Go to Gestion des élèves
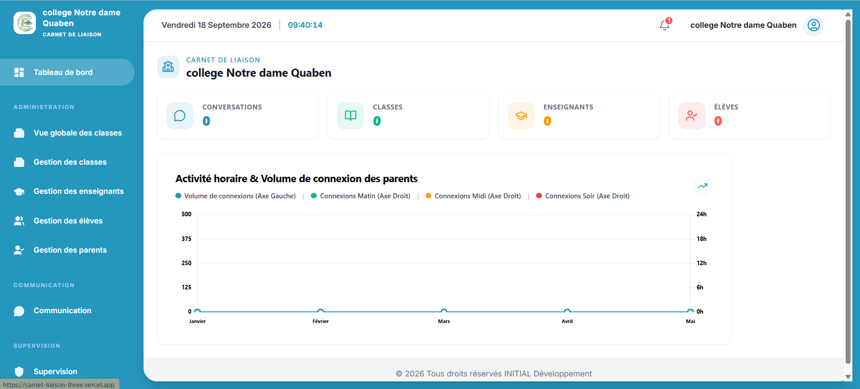The width and height of the screenshot is (860, 389). coord(67,221)
